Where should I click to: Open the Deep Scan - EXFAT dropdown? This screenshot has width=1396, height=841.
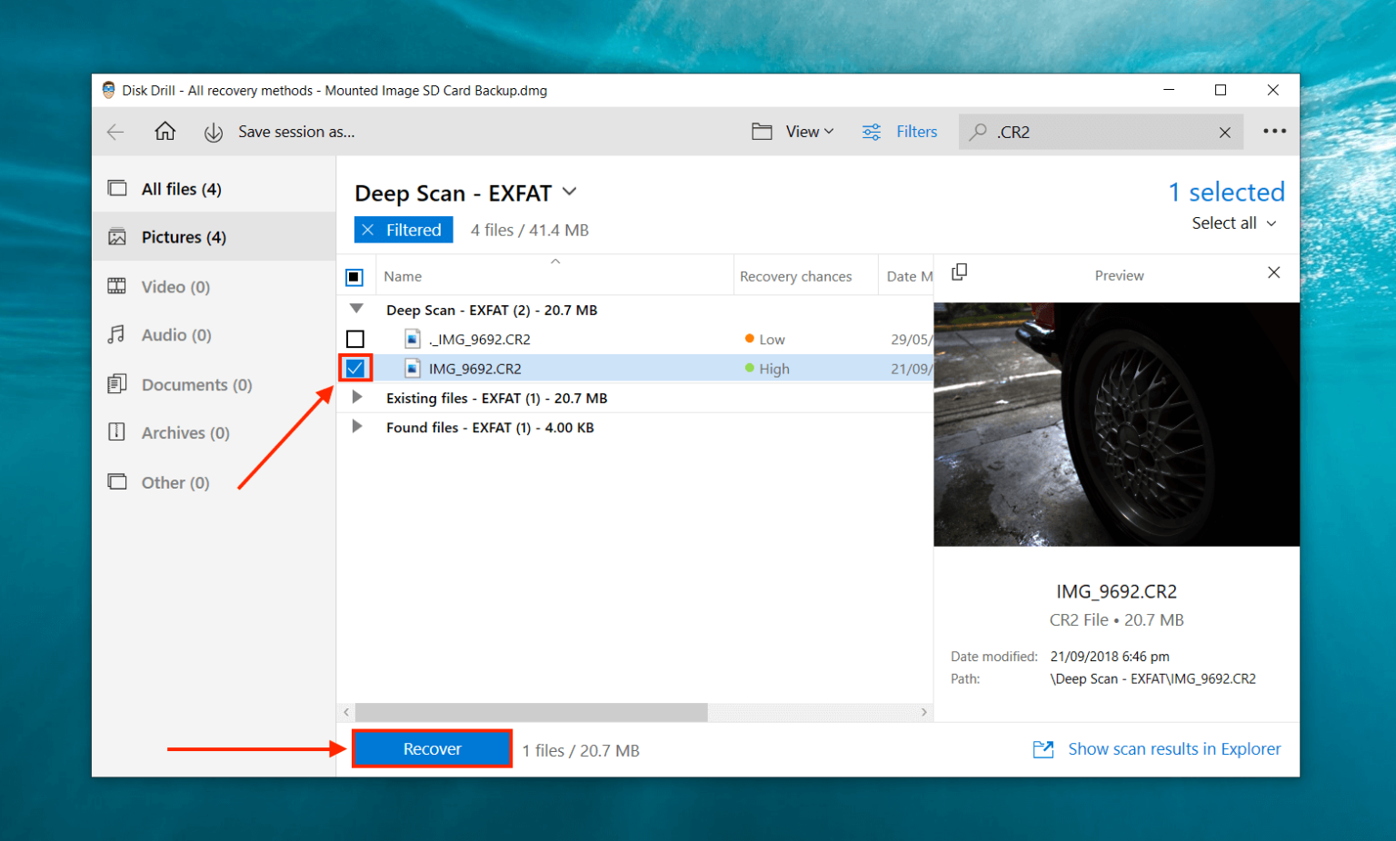pos(569,192)
